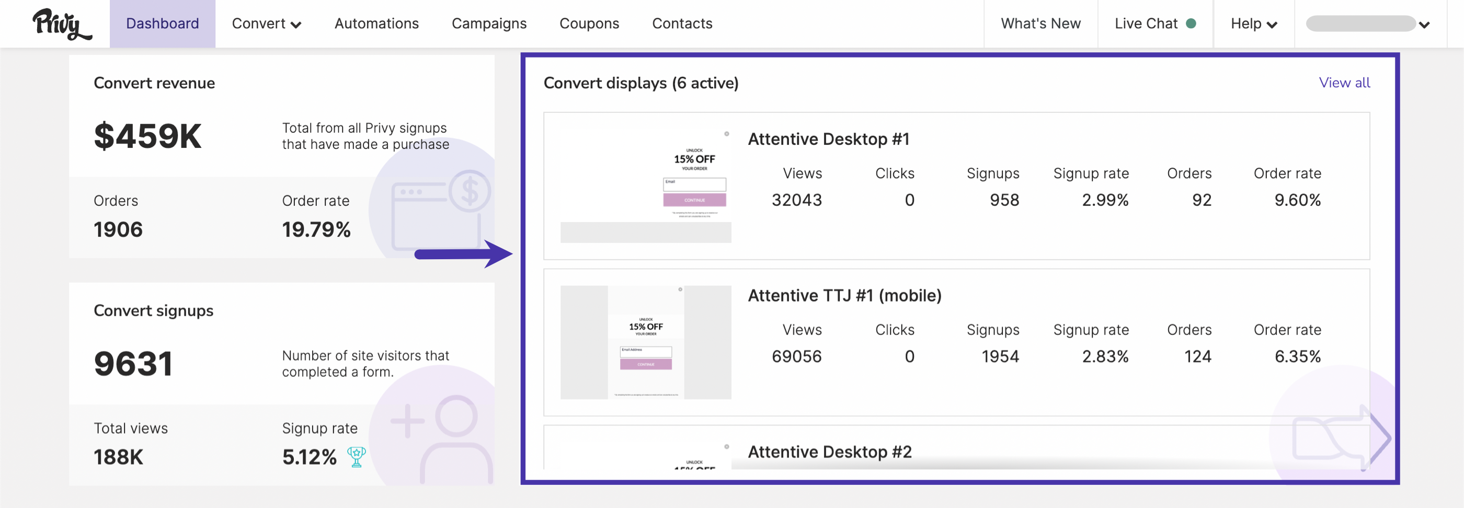The height and width of the screenshot is (508, 1464).
Task: Click the revenue browser dollar icon
Action: (442, 209)
